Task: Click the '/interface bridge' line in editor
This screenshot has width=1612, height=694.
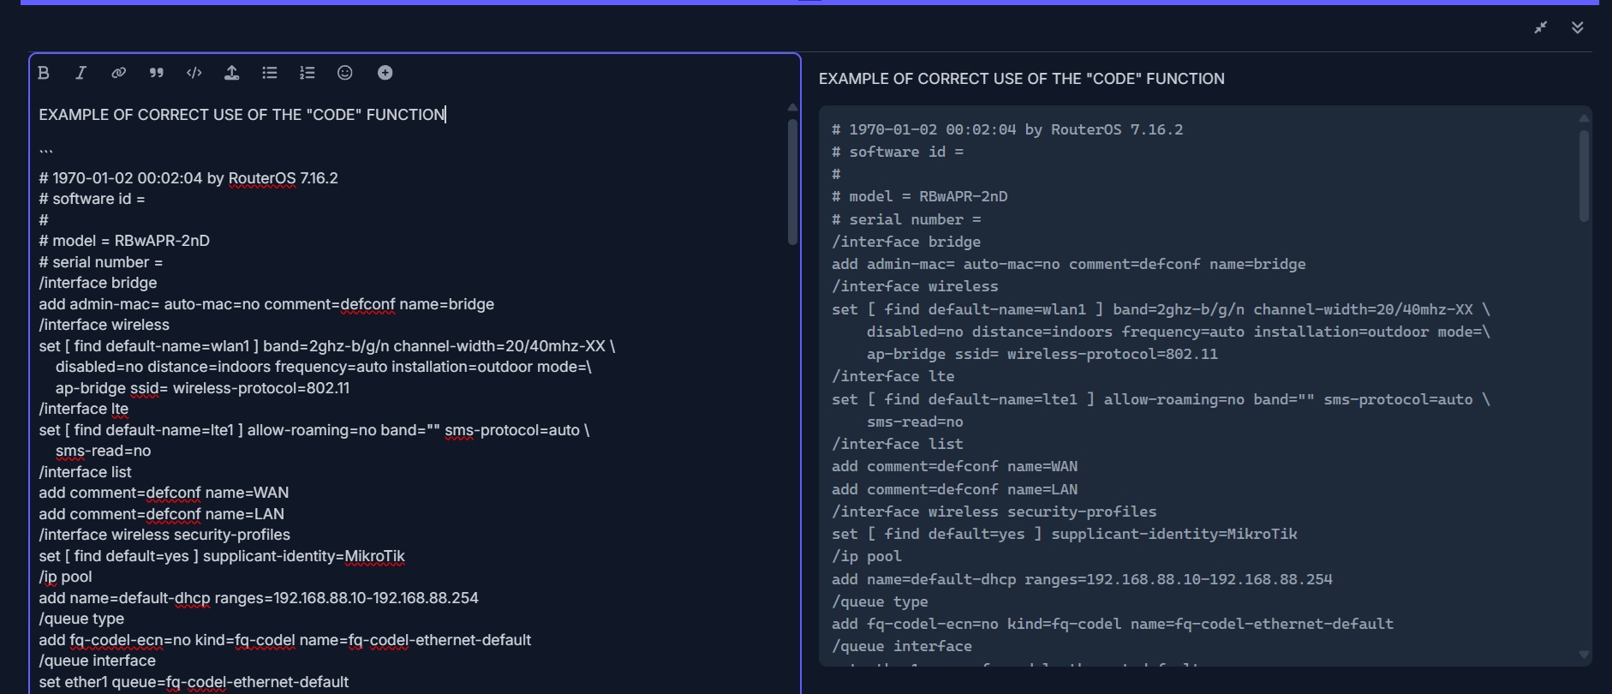Action: pyautogui.click(x=98, y=283)
